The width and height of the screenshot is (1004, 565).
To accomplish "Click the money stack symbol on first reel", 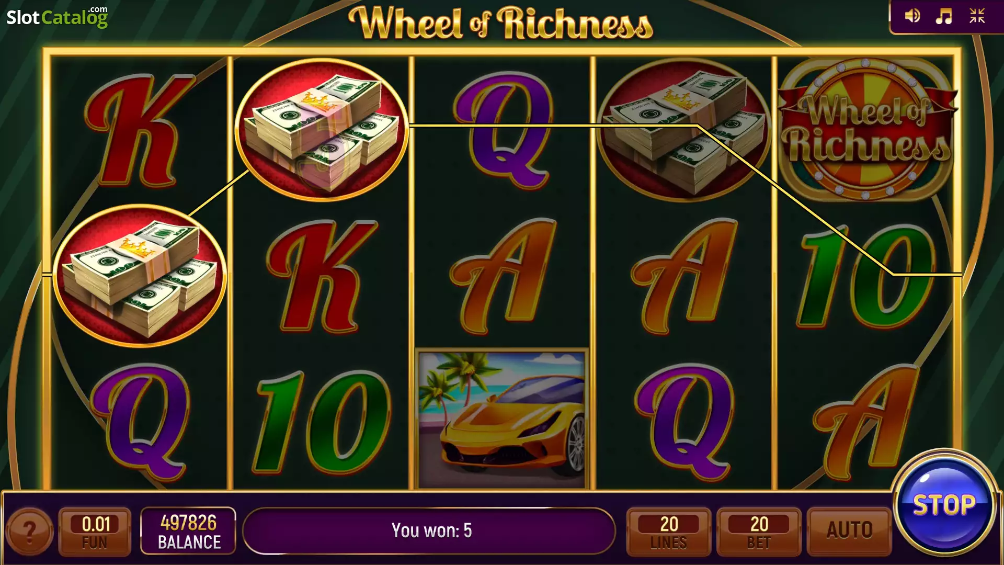I will pyautogui.click(x=140, y=275).
